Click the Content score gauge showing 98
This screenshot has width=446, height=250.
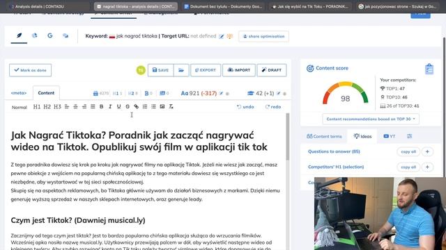346,94
